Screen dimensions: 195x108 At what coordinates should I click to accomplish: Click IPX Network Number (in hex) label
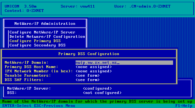(39, 71)
